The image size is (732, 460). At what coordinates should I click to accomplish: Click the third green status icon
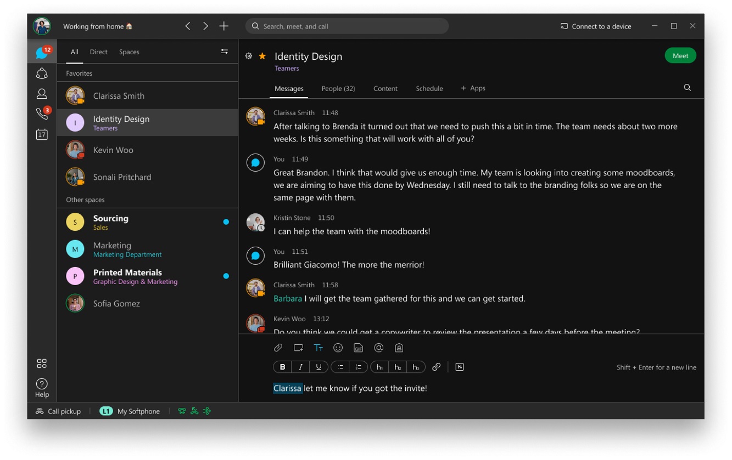(207, 411)
